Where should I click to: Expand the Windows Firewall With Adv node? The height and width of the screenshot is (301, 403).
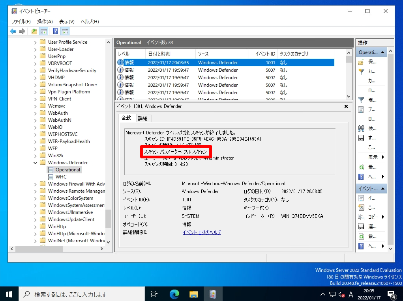coord(36,184)
